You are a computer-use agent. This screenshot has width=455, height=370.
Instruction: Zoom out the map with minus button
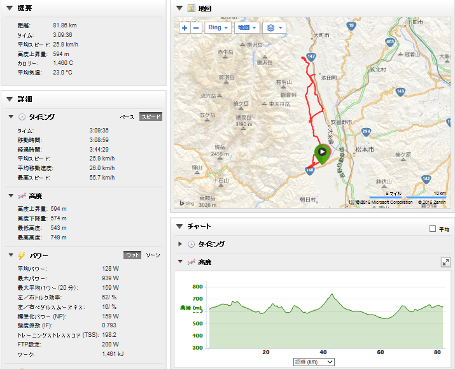pyautogui.click(x=196, y=28)
